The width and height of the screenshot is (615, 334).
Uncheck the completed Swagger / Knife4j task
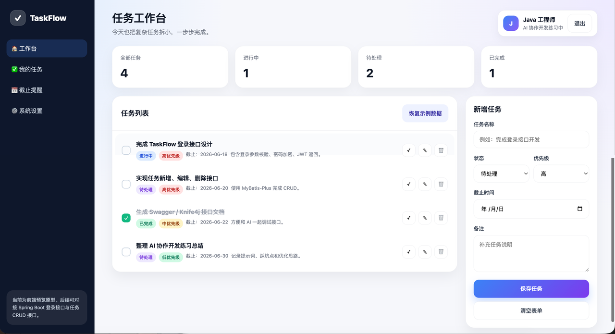126,218
